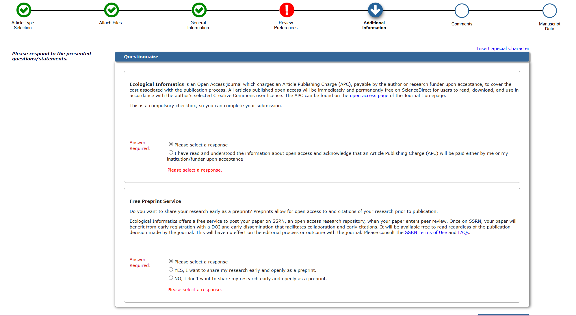The image size is (576, 316).
Task: Open the SSRN Terms of Use link
Action: (426, 233)
